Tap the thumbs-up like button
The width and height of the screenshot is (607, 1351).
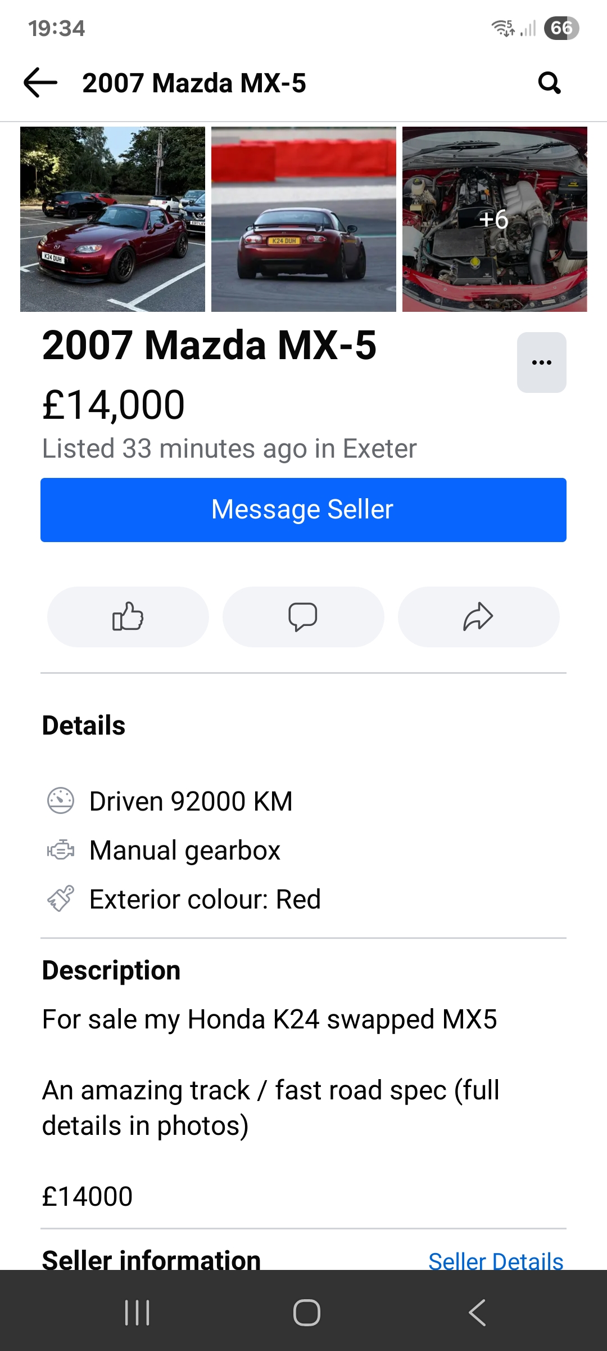(128, 617)
